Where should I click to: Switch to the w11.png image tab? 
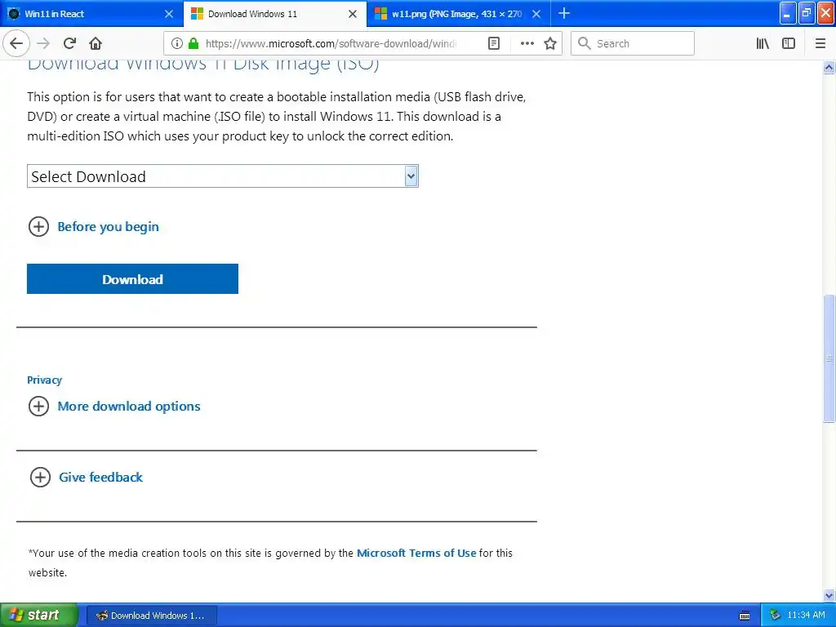[459, 14]
